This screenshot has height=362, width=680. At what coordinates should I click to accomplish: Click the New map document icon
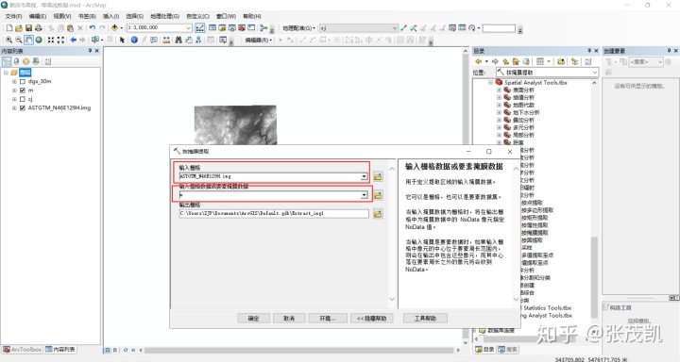point(9,28)
